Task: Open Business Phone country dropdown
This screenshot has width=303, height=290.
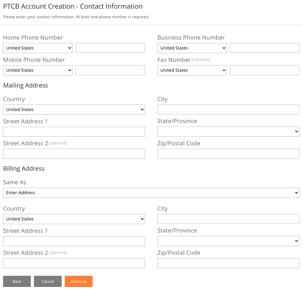Action: click(x=192, y=48)
